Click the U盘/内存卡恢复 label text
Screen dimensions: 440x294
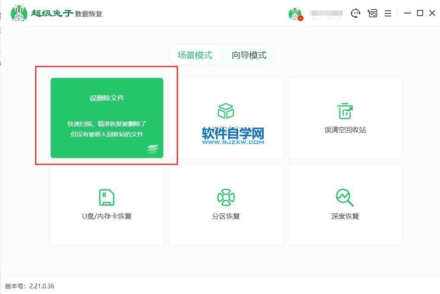pos(107,216)
